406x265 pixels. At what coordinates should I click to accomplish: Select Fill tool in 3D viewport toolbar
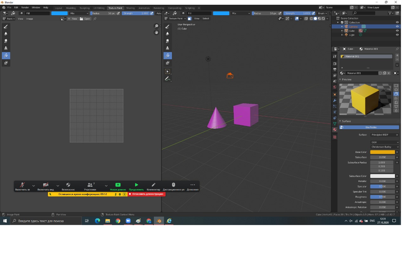coord(167,55)
